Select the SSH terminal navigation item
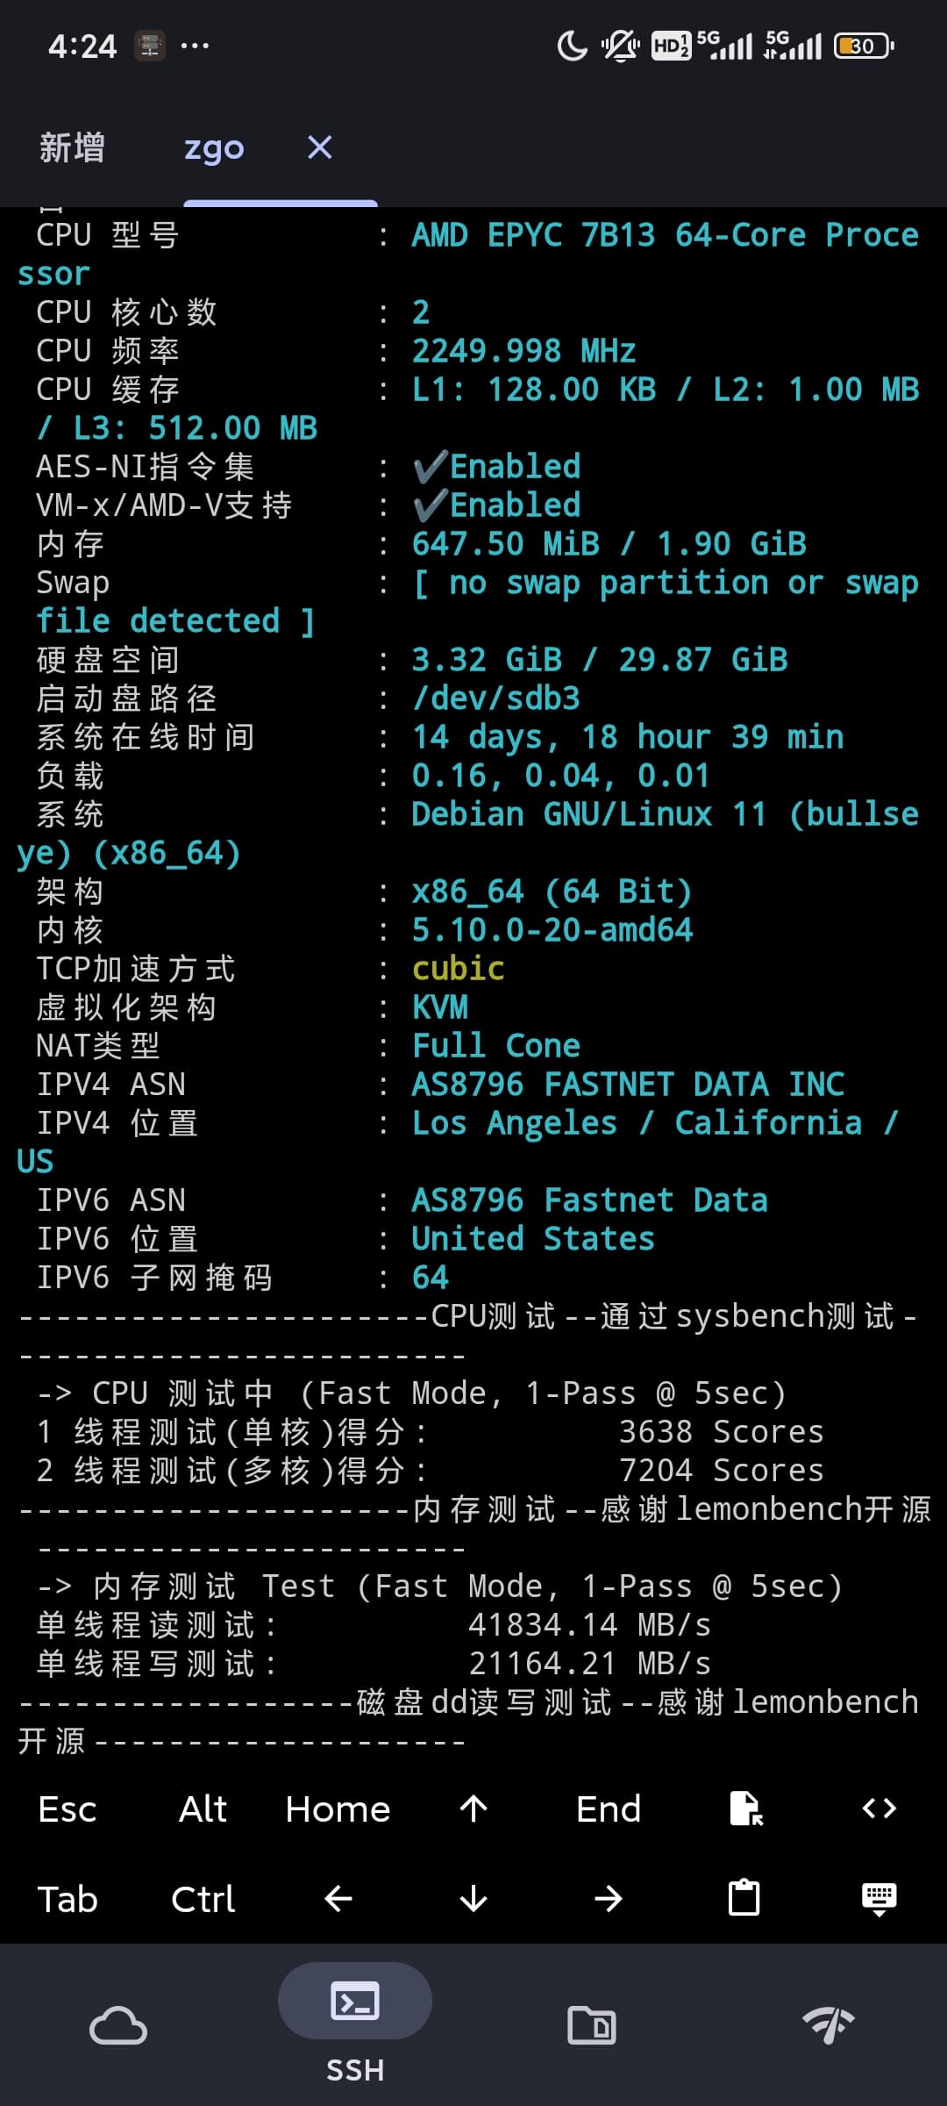 (355, 2023)
